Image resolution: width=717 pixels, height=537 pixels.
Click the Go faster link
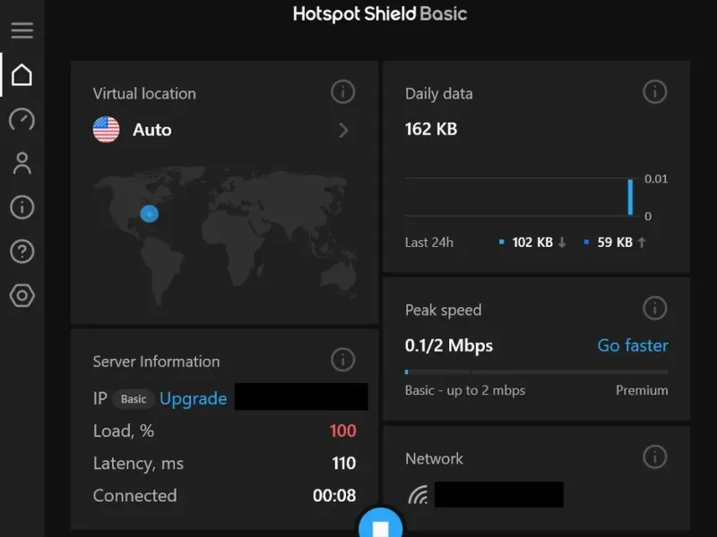pyautogui.click(x=633, y=345)
